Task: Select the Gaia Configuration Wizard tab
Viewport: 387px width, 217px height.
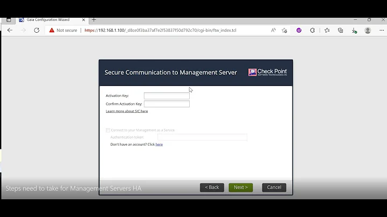Action: (x=48, y=20)
